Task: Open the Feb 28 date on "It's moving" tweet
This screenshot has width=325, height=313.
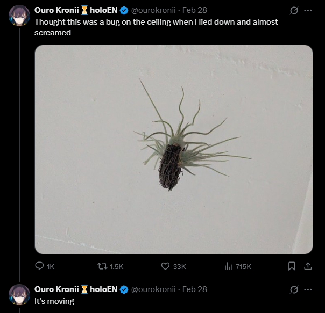Action: [x=195, y=289]
